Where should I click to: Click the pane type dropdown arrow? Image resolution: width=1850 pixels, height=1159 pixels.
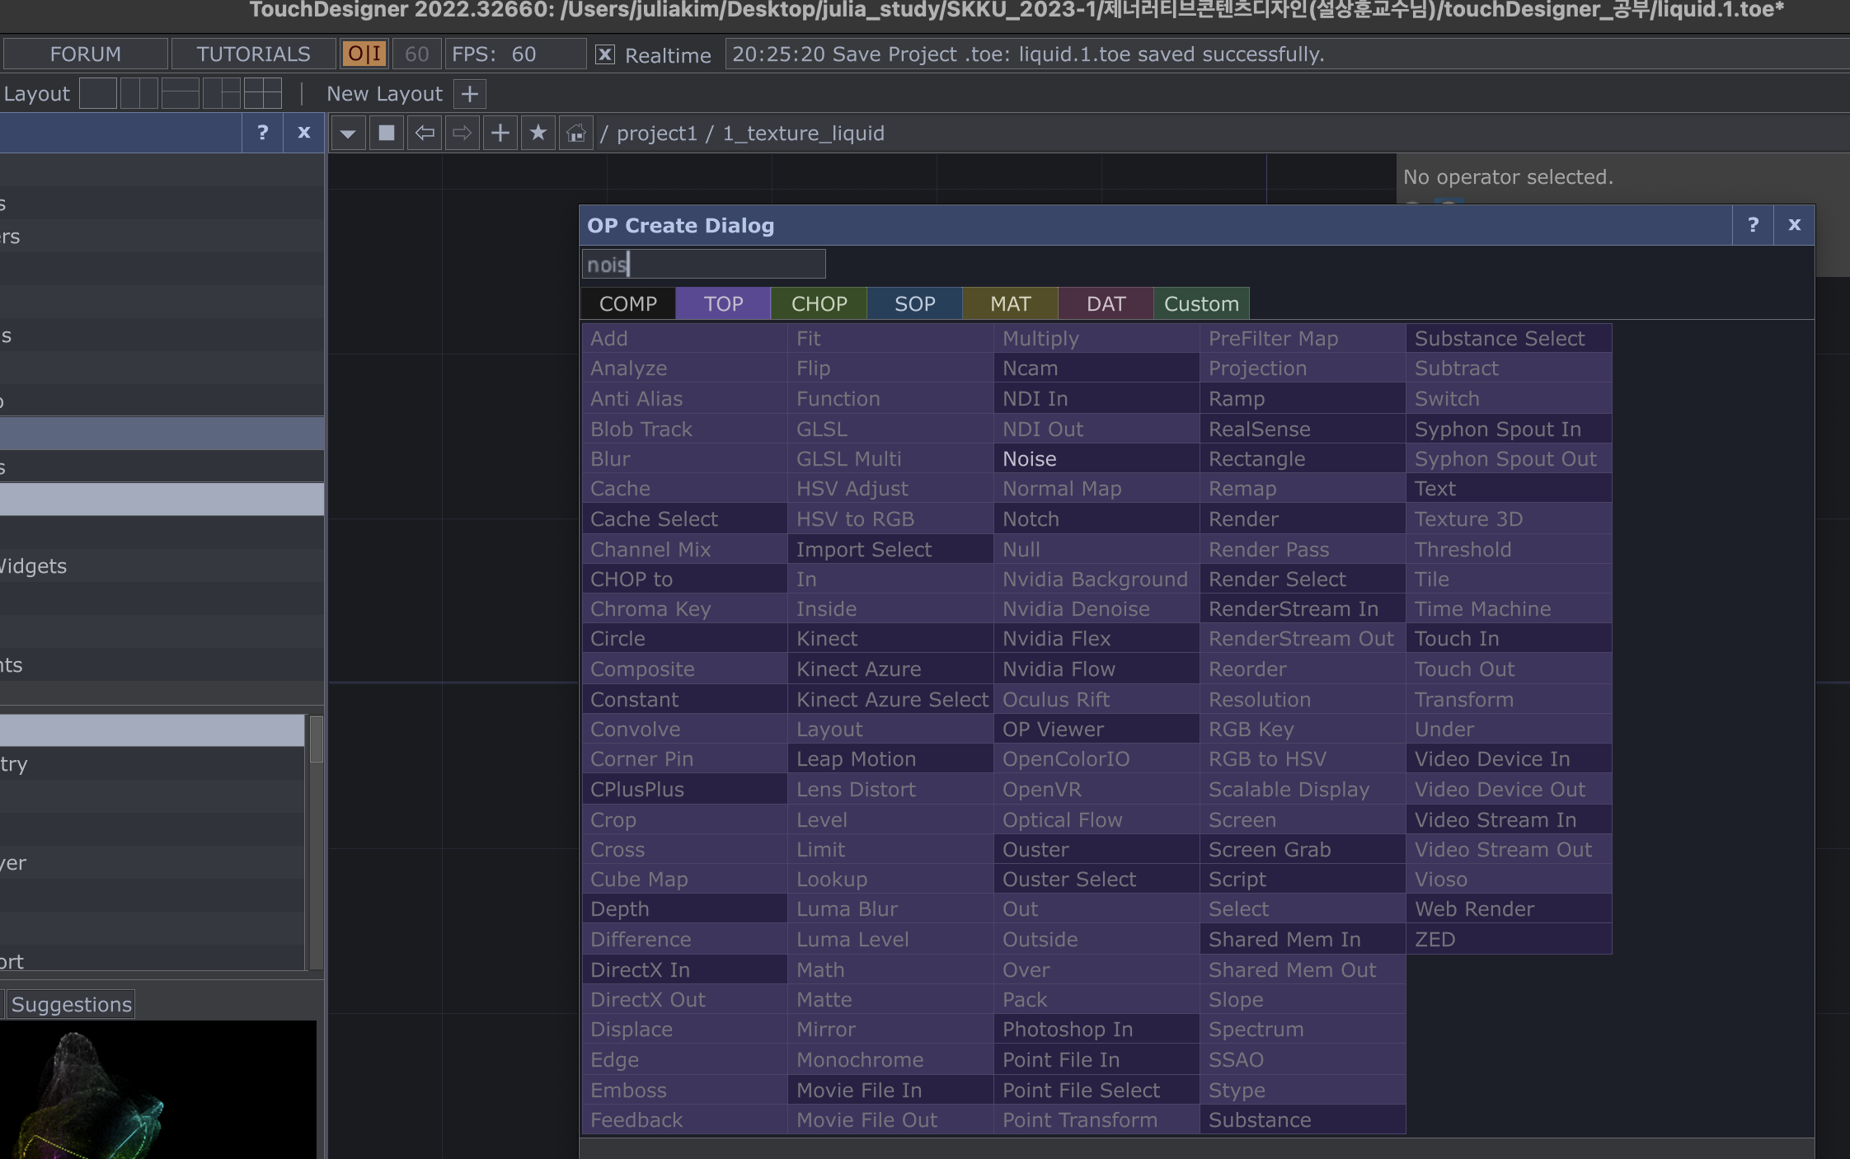[x=348, y=134]
